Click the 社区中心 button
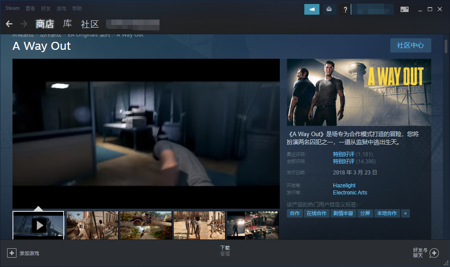Screen dimensions: 450x267 point(410,45)
